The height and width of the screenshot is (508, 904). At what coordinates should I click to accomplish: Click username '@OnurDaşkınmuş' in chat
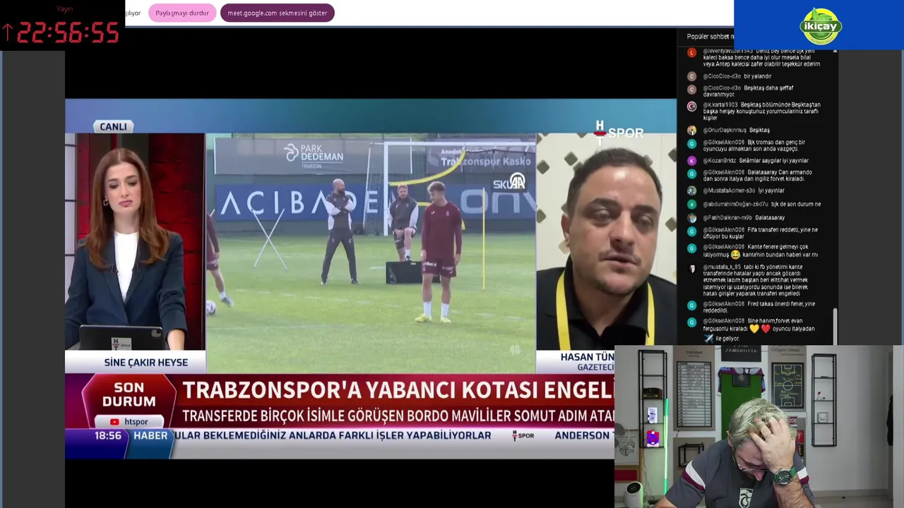(725, 131)
